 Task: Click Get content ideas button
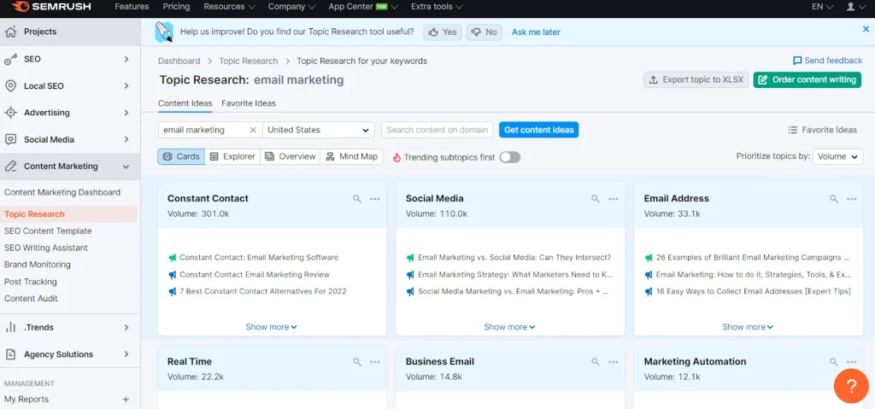[x=538, y=130]
